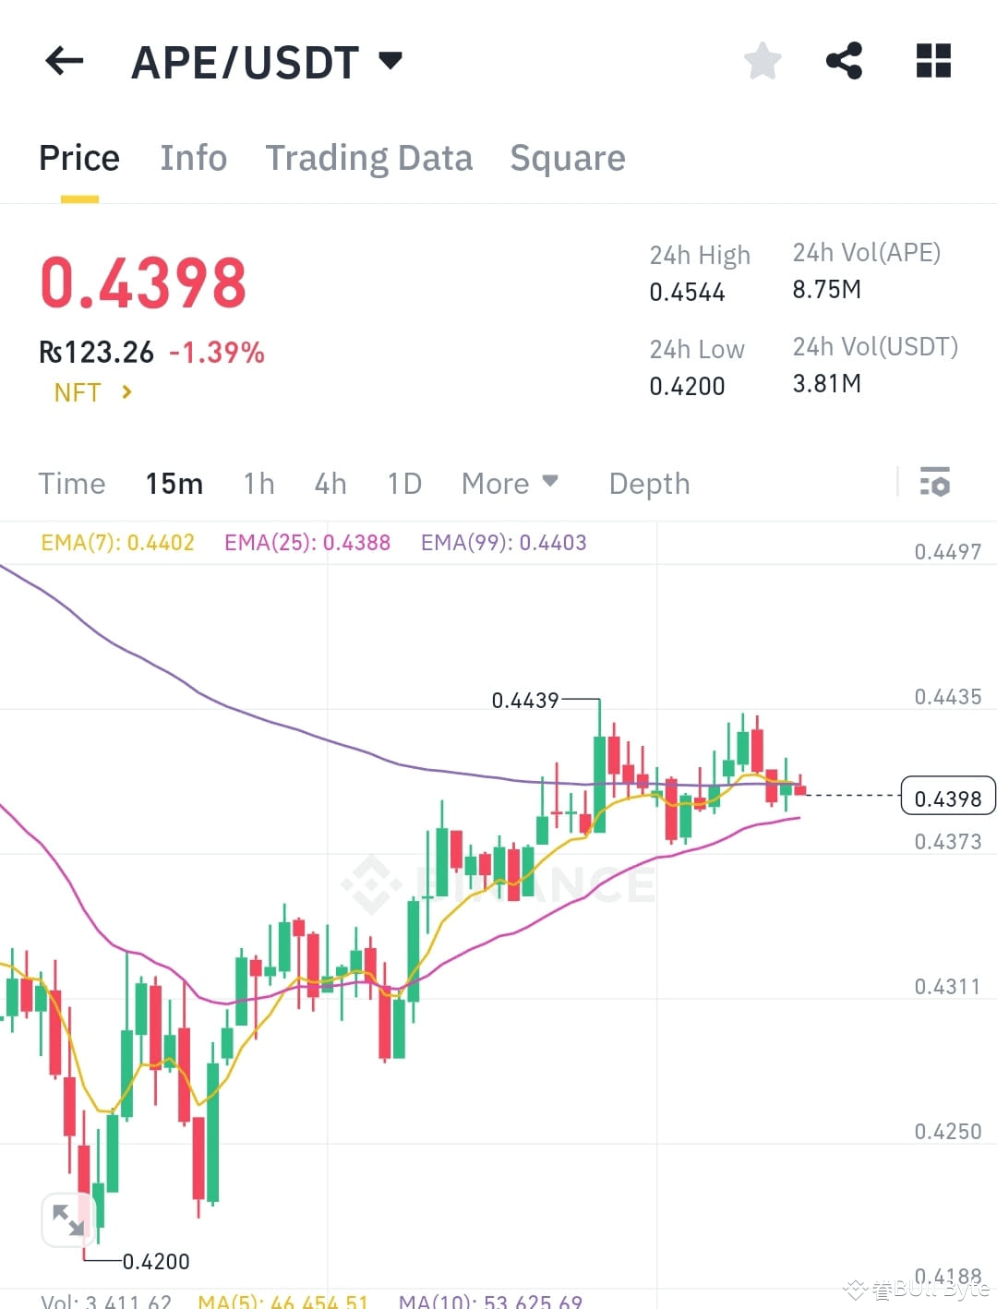The width and height of the screenshot is (997, 1309).
Task: Select the Square tab
Action: tap(568, 158)
